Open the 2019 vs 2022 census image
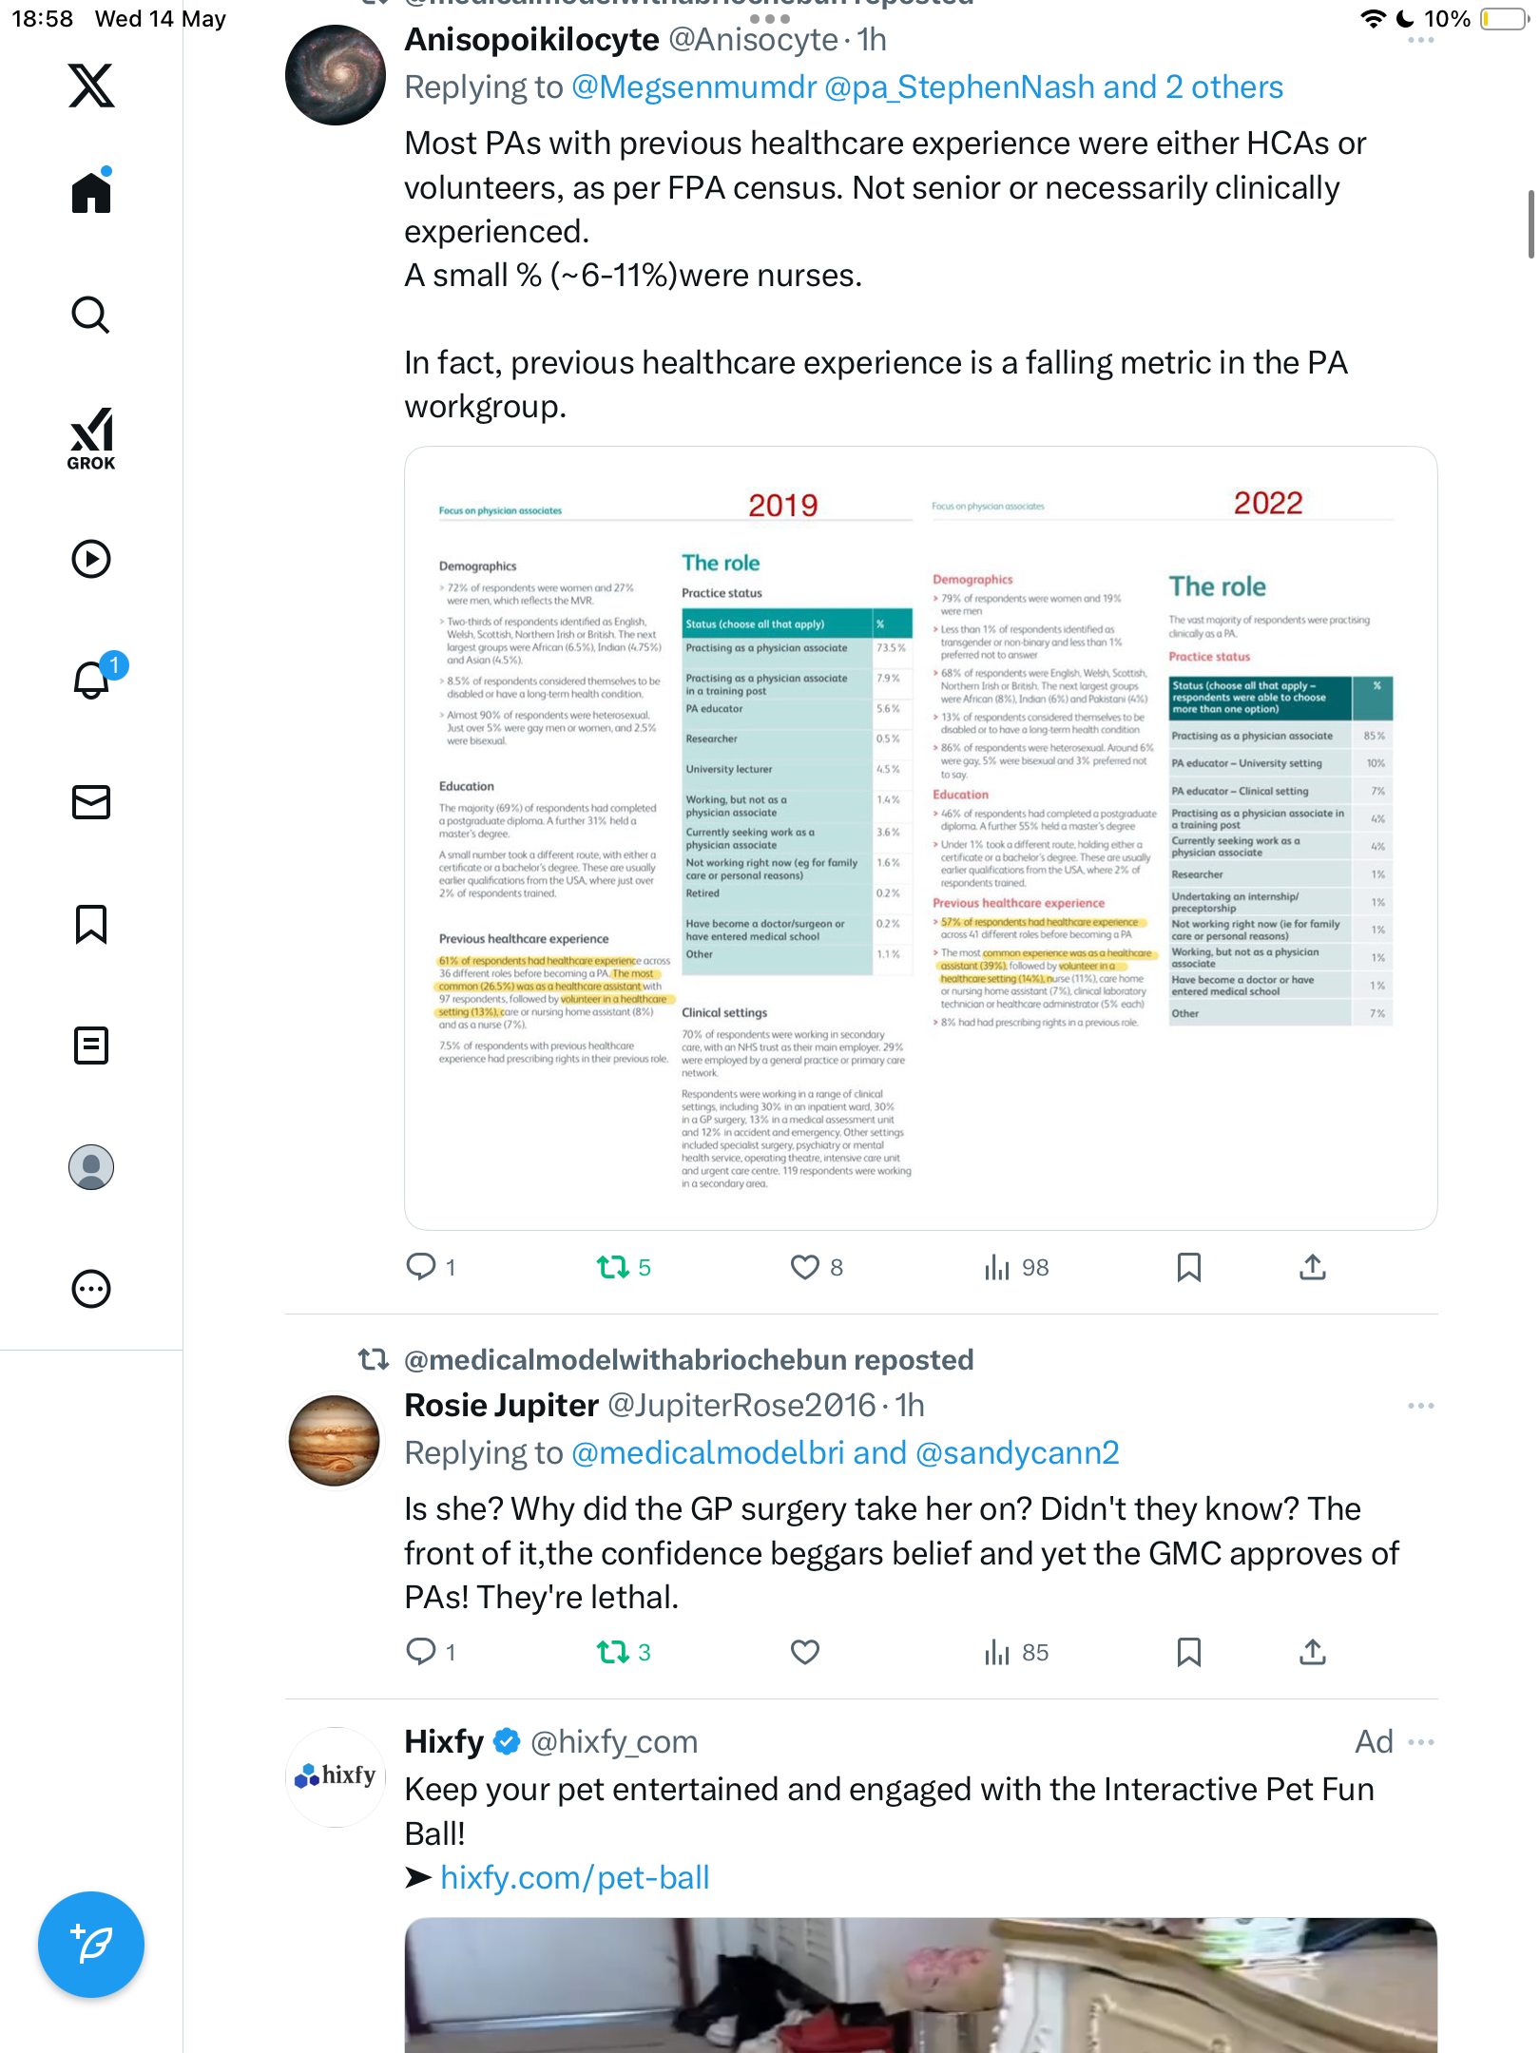This screenshot has height=2053, width=1540. (x=921, y=838)
